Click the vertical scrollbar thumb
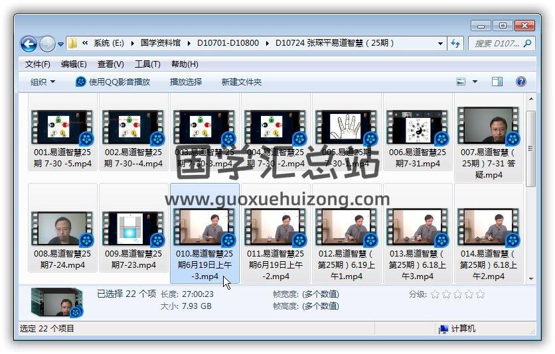Screen dimensions: 555x354 [x=530, y=148]
